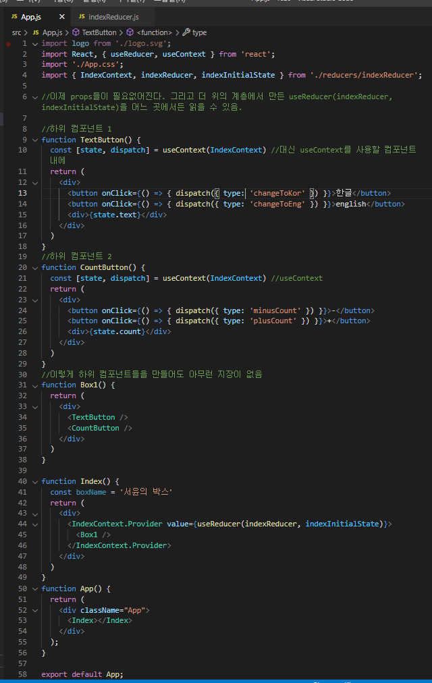Click the <CountButton /> tag on line 35
Viewport: 432px width, 683px height.
[100, 428]
